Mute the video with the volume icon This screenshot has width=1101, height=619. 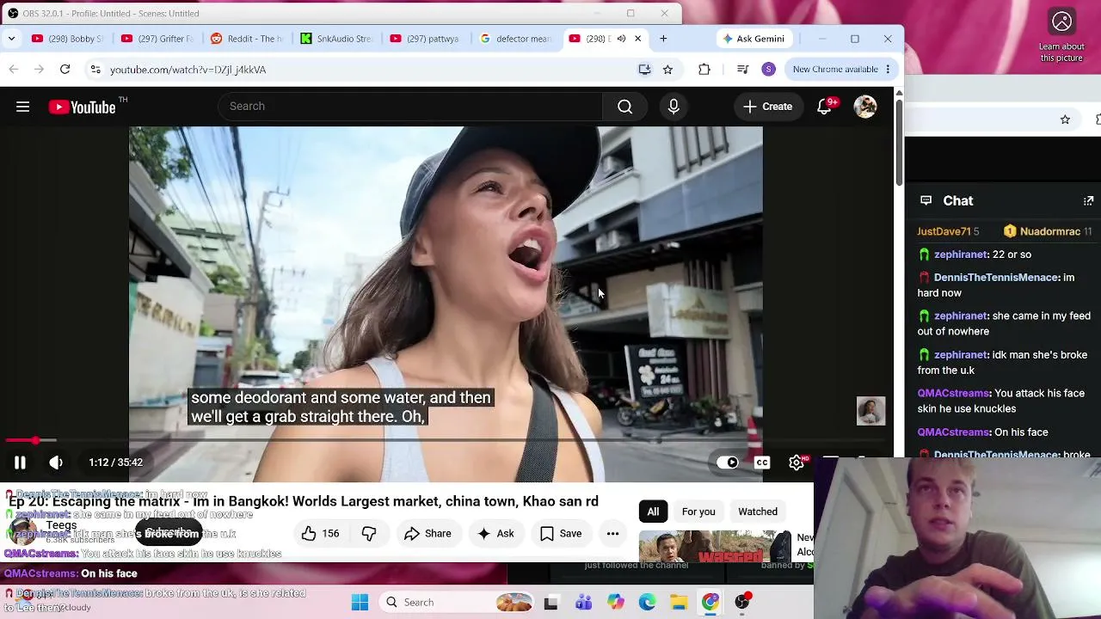pyautogui.click(x=56, y=463)
